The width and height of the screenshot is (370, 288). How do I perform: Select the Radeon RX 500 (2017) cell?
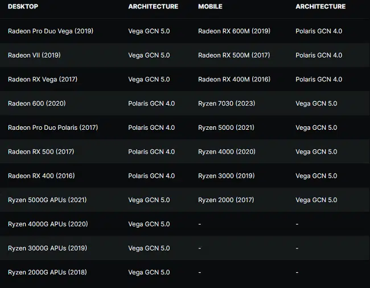click(x=41, y=151)
